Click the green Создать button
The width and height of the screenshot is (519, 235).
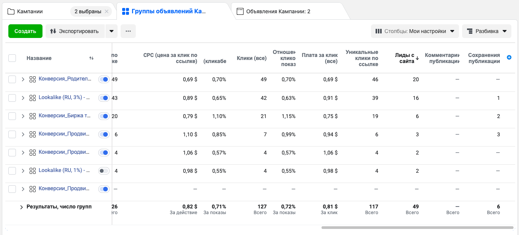pyautogui.click(x=25, y=31)
